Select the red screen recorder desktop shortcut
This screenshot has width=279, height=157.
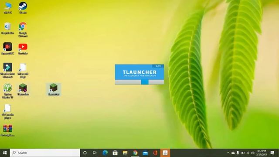coord(7,48)
